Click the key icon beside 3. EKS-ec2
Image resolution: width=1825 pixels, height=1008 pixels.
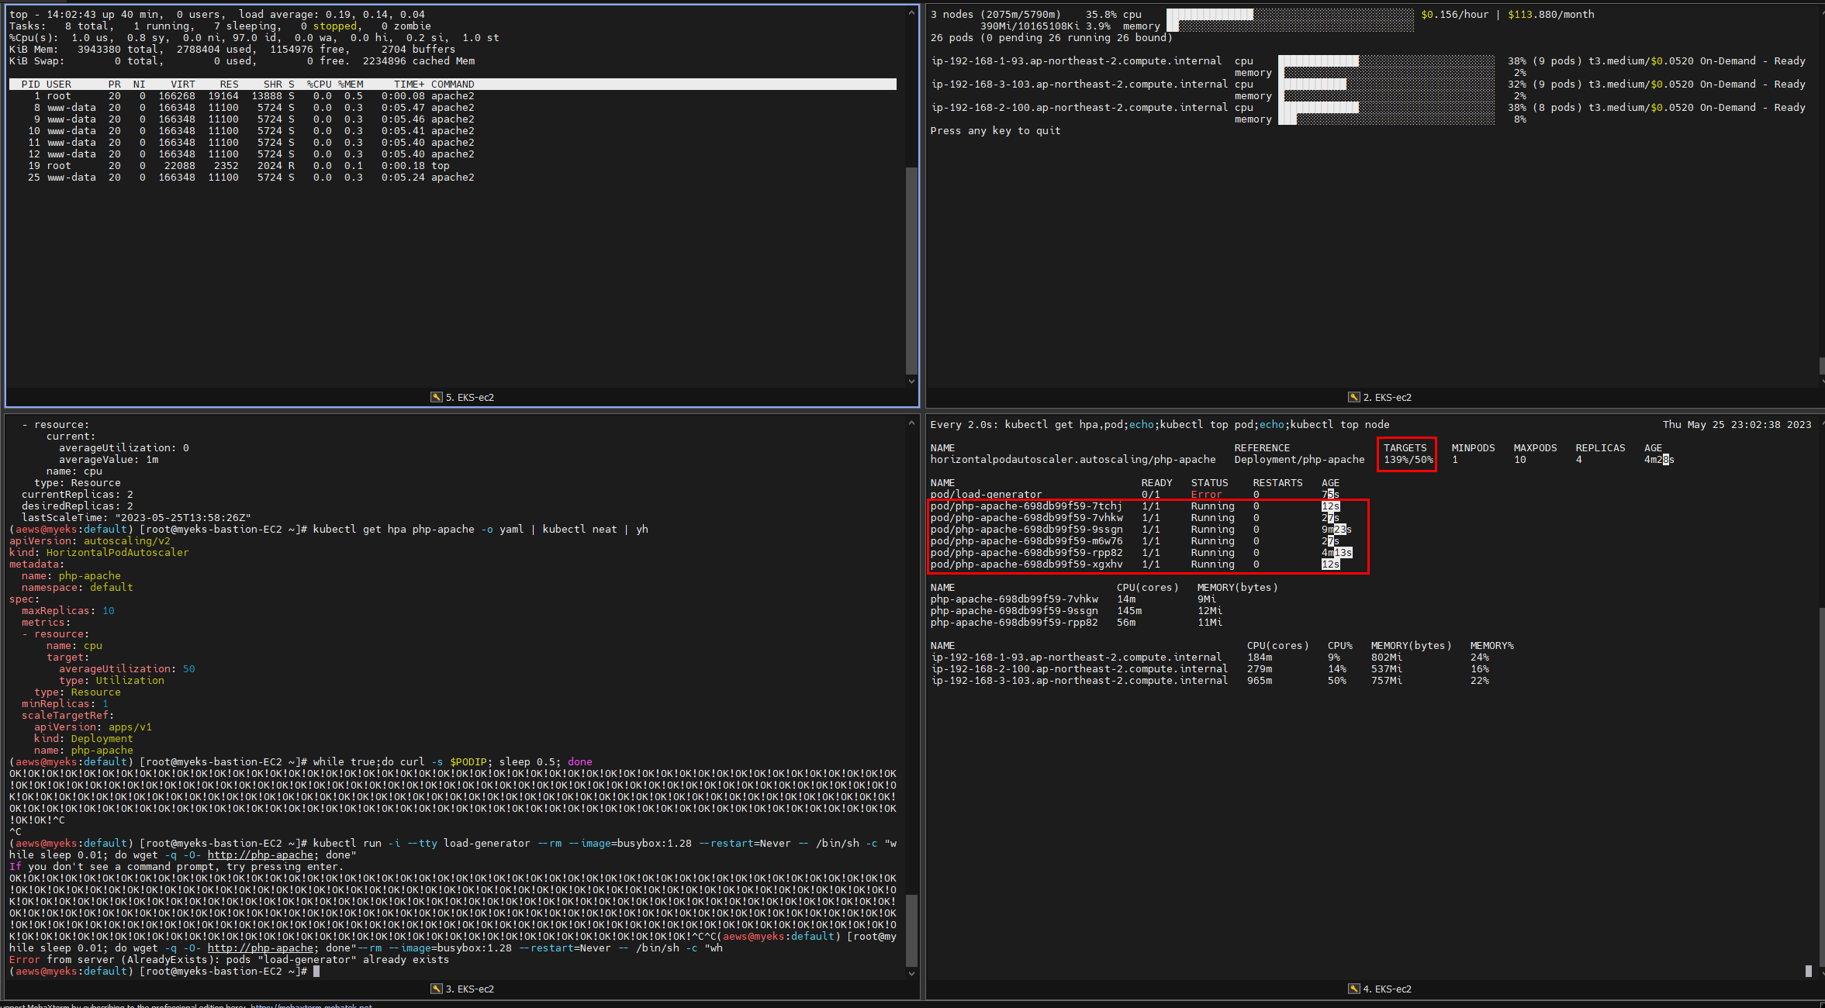(x=437, y=989)
